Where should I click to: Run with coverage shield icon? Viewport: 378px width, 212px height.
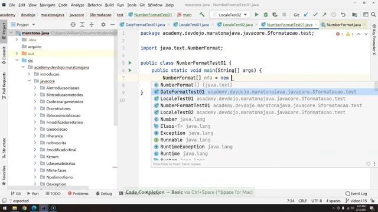[275, 15]
